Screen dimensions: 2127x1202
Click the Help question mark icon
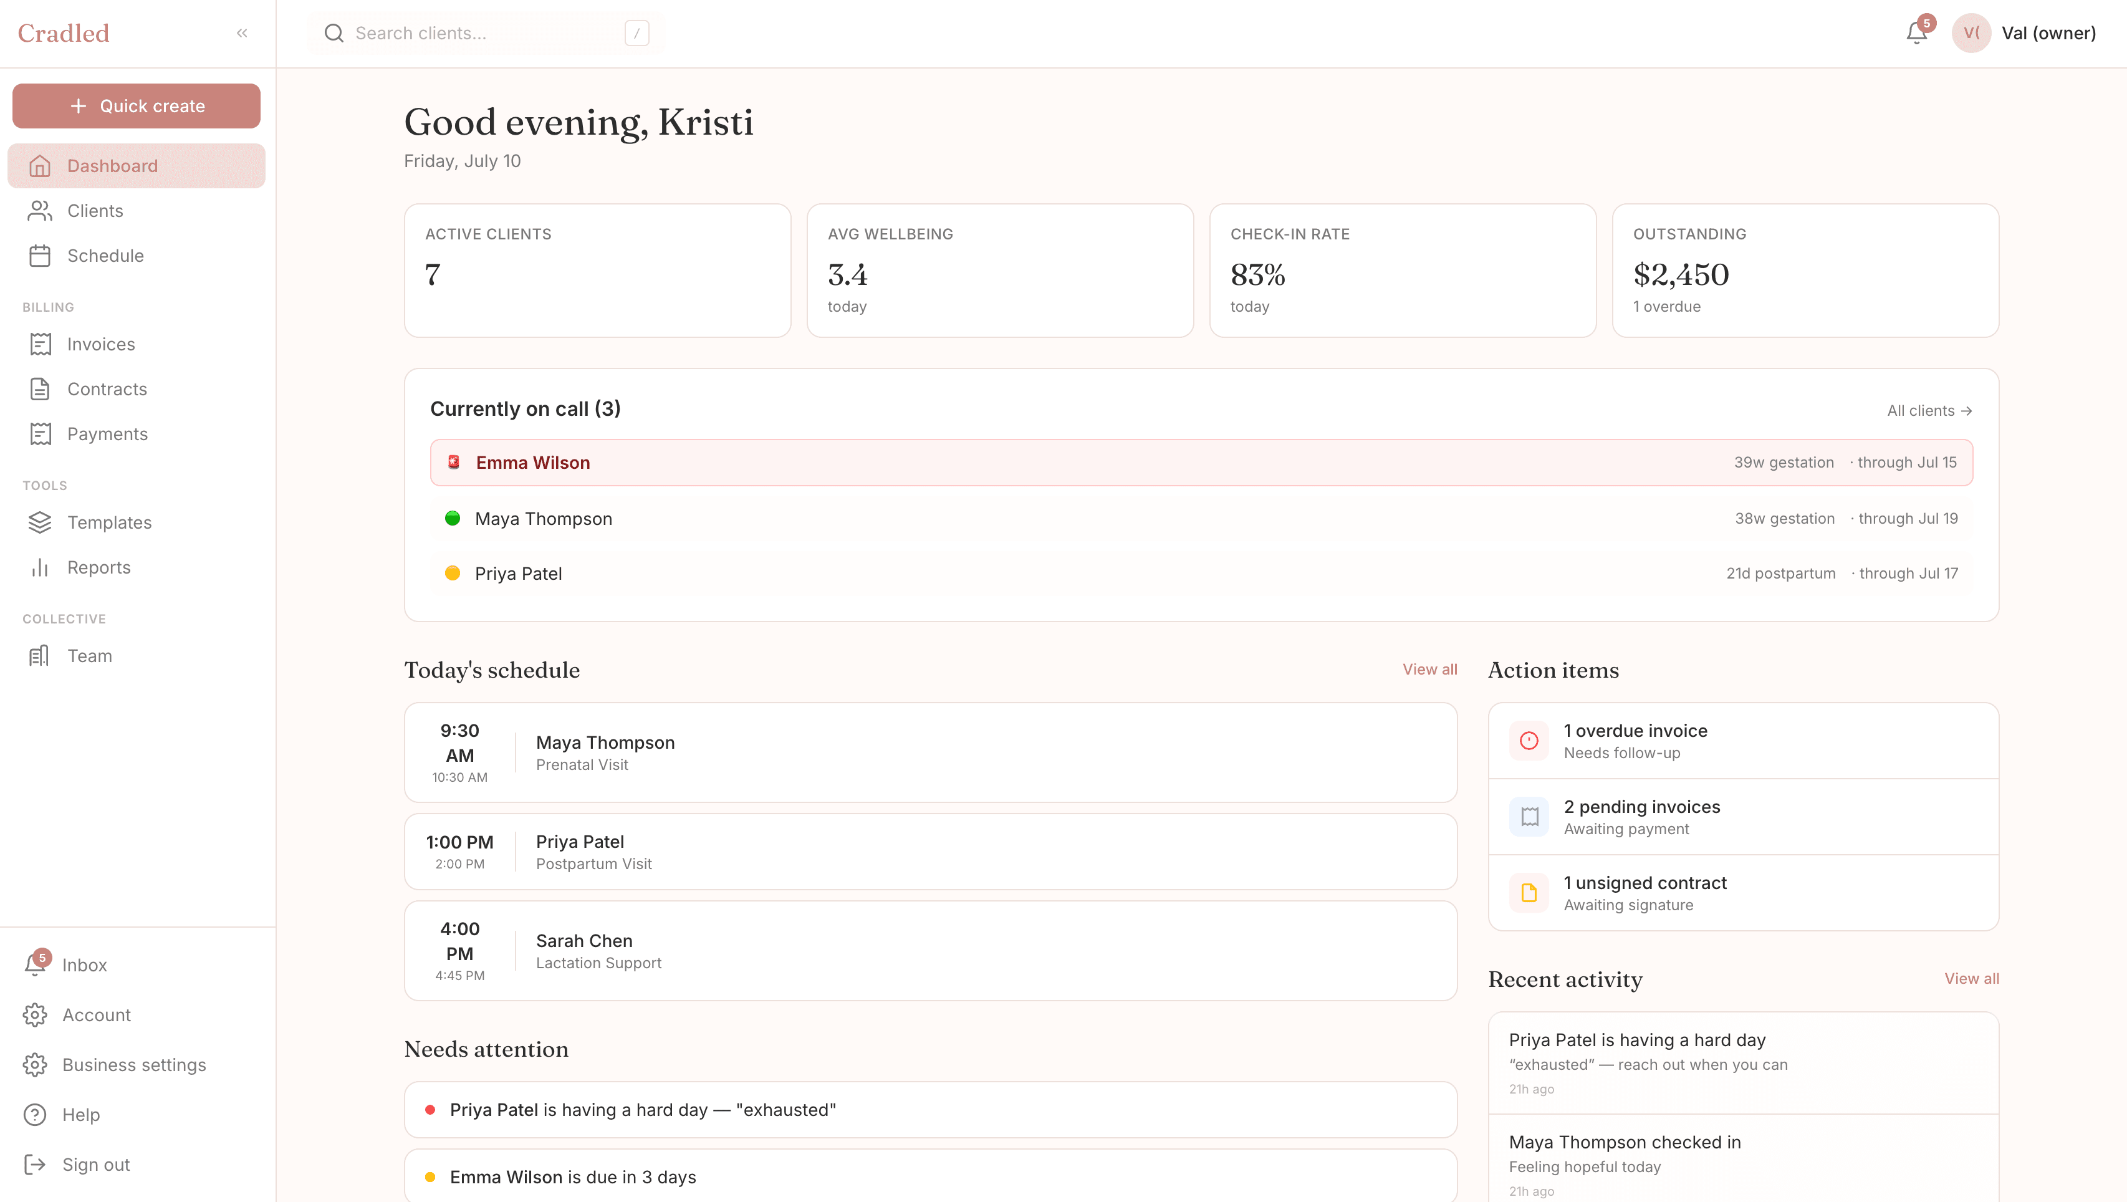(35, 1115)
